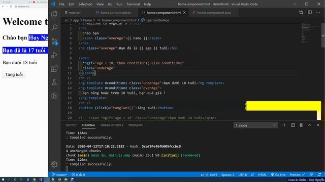Switch to home.component.scss tab
Screen dimensions: 325x182
coord(213,13)
